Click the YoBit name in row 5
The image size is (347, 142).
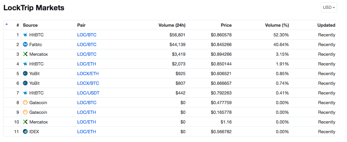pos(35,74)
